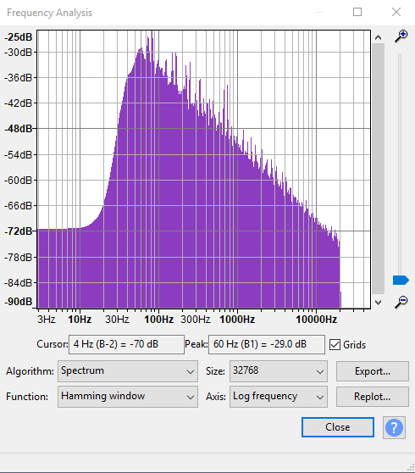Open the Size dropdown showing 32768
Screen dimensions: 415x473
(x=279, y=371)
